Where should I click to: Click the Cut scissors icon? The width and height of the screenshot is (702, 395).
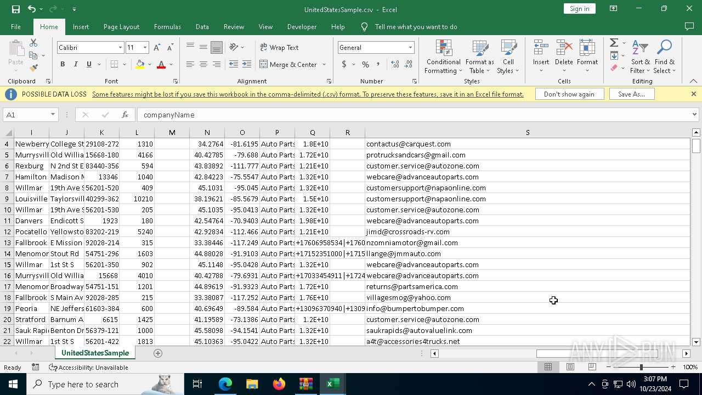[x=33, y=43]
